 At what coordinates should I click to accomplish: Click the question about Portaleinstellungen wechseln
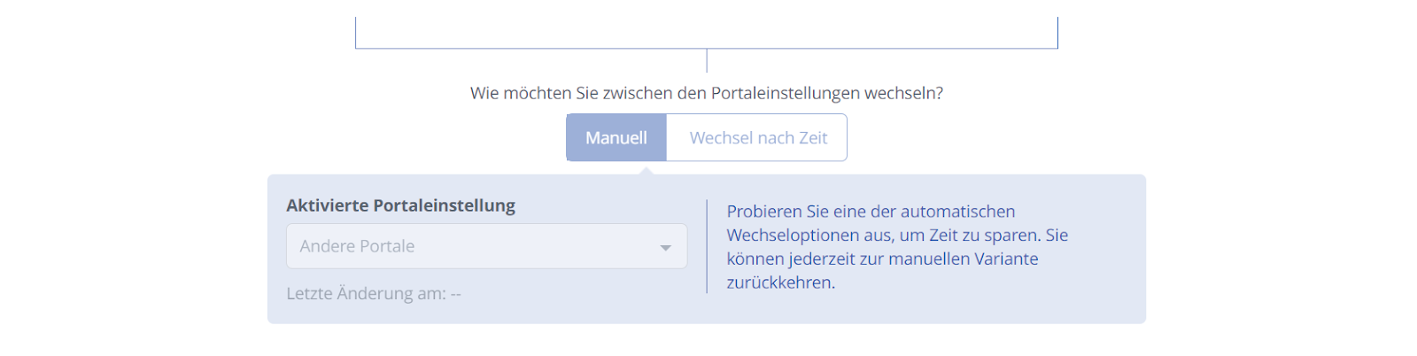coord(707,93)
